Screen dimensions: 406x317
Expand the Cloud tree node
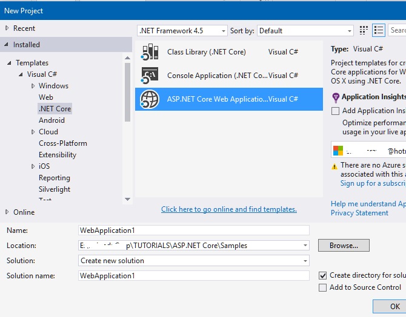click(33, 132)
